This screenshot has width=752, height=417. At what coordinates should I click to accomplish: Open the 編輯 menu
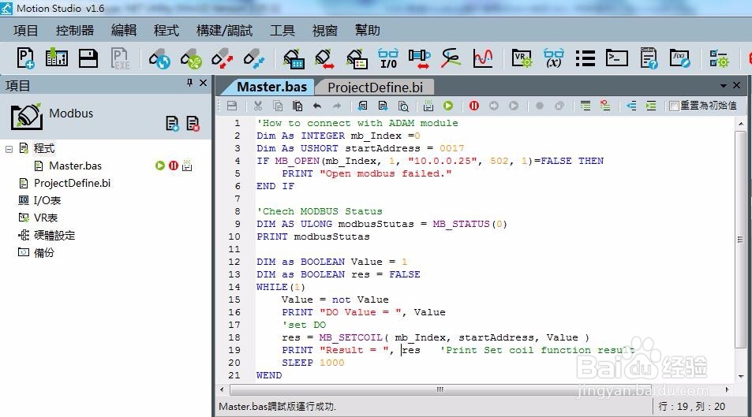tap(124, 31)
